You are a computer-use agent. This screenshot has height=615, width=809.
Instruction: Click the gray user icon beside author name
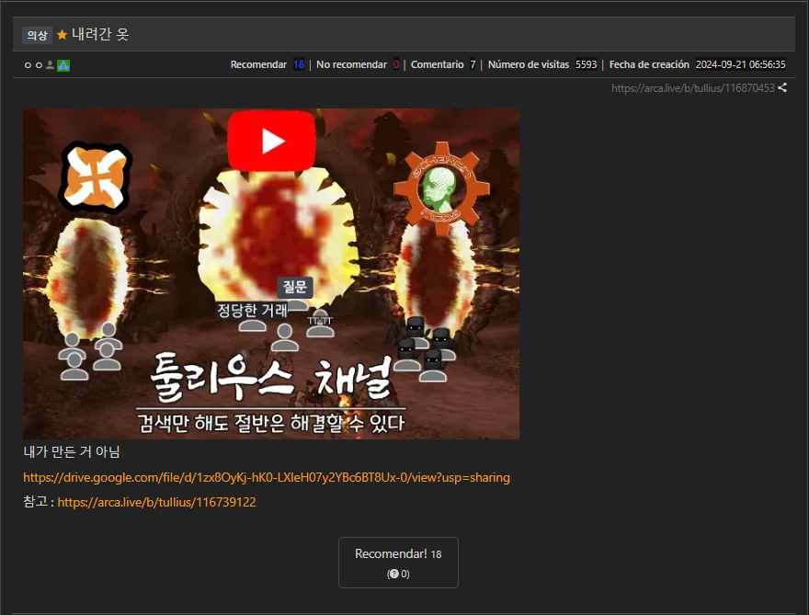(x=50, y=65)
